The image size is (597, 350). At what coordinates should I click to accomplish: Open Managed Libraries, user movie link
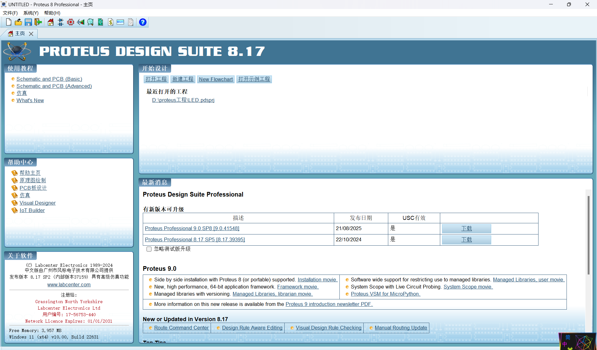(x=529, y=280)
